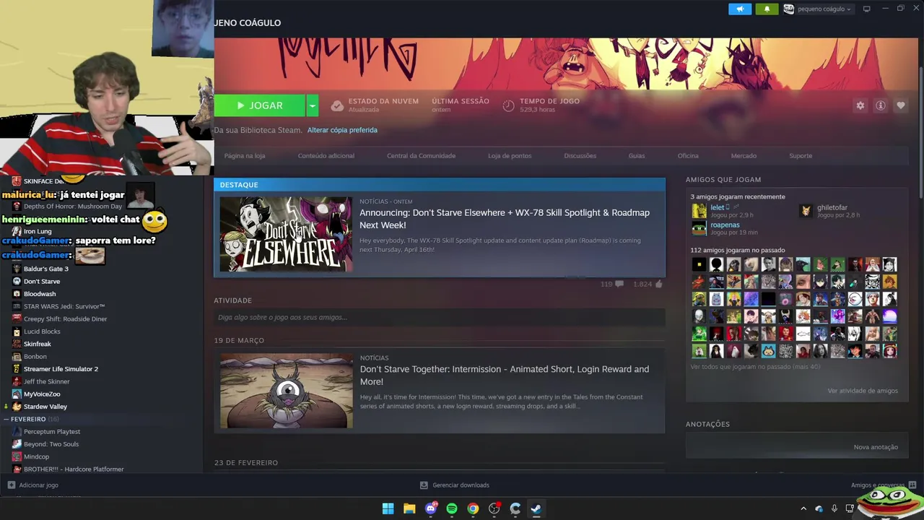
Task: Click the cloud status checkmark icon
Action: [x=337, y=105]
